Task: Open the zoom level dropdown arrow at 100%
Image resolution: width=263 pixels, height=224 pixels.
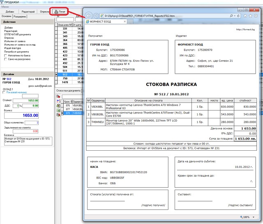Action: pos(254,217)
